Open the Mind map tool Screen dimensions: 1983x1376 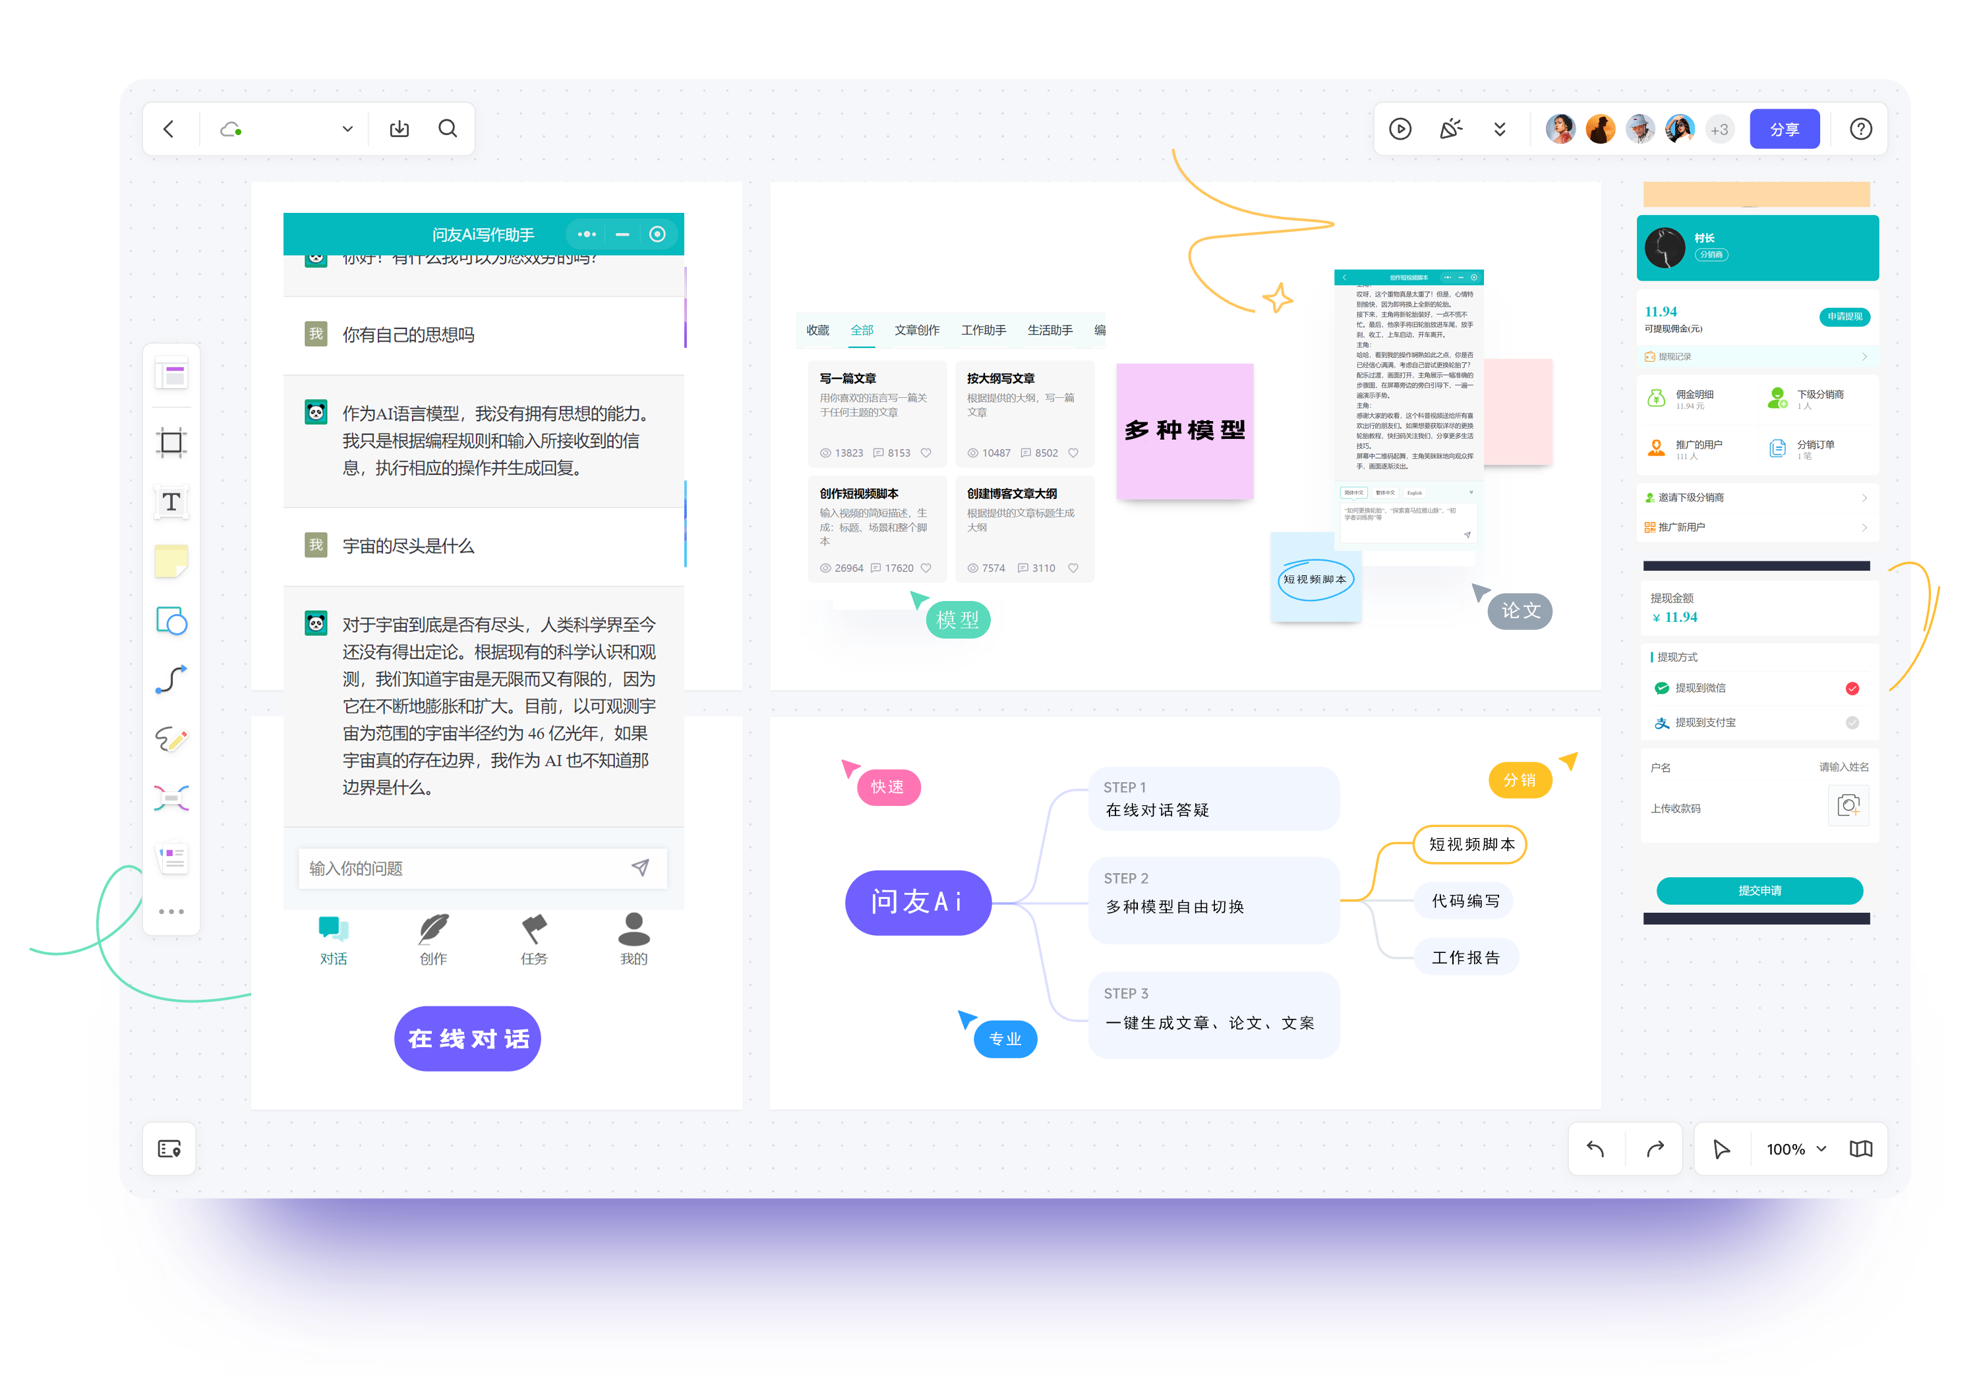pyautogui.click(x=171, y=798)
